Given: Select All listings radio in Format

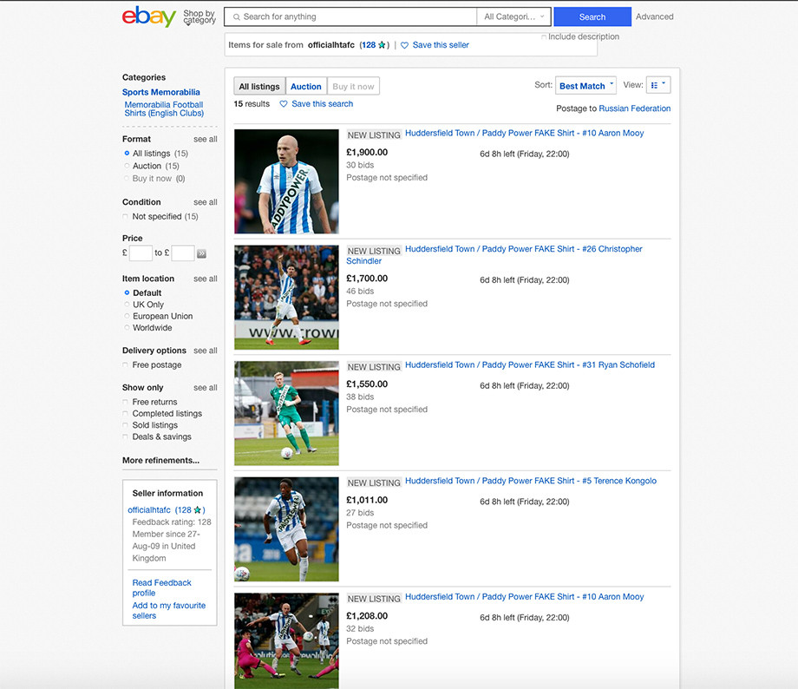Looking at the screenshot, I should pos(127,154).
